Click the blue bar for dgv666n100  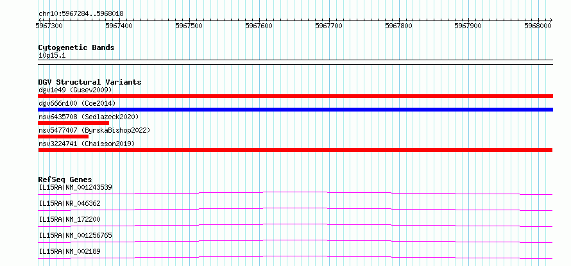click(x=295, y=110)
